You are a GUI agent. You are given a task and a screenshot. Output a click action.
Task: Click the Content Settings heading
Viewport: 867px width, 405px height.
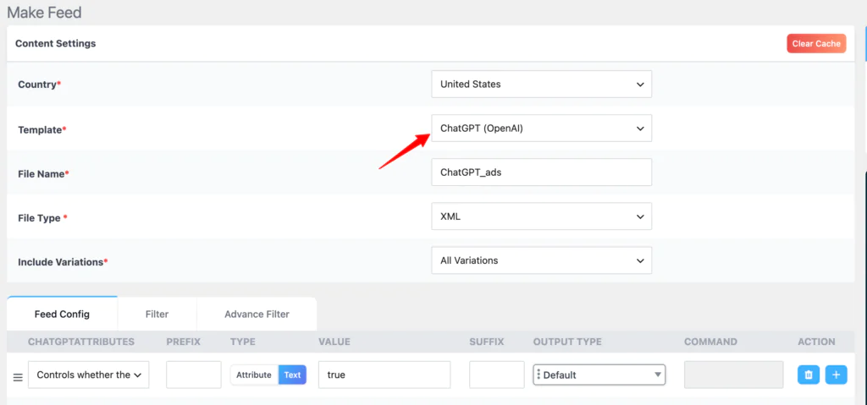point(55,43)
